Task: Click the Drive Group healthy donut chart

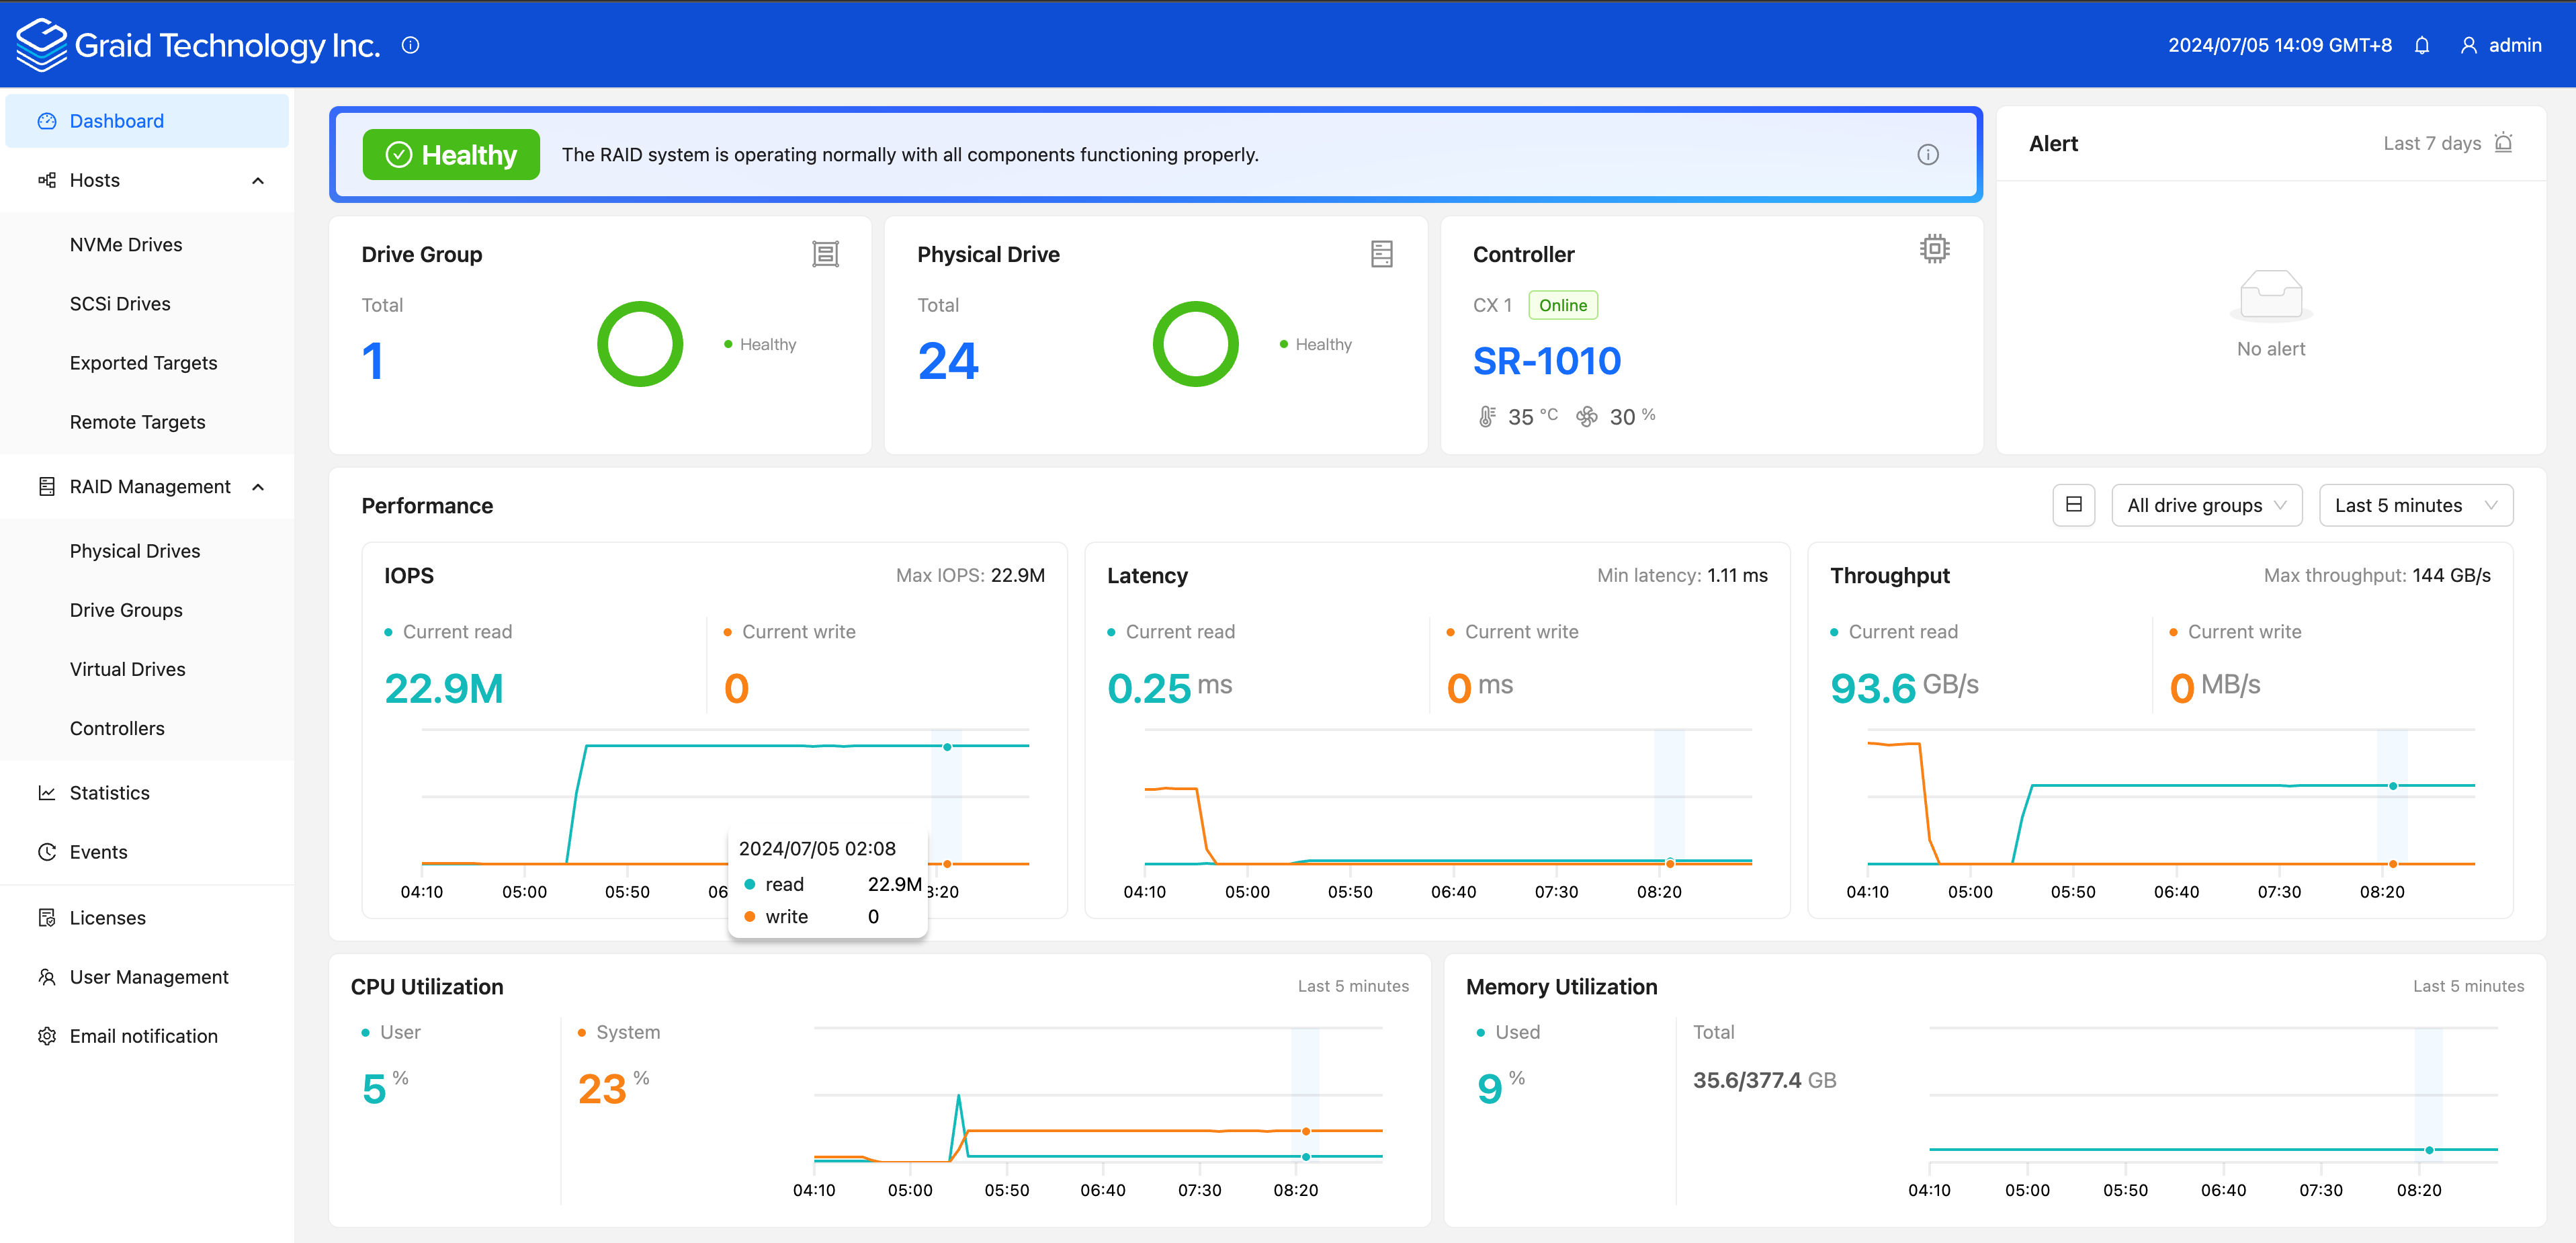Action: (640, 344)
